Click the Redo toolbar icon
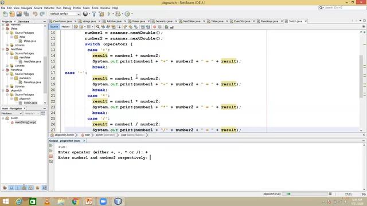The width and height of the screenshot is (367, 206). 42,14
